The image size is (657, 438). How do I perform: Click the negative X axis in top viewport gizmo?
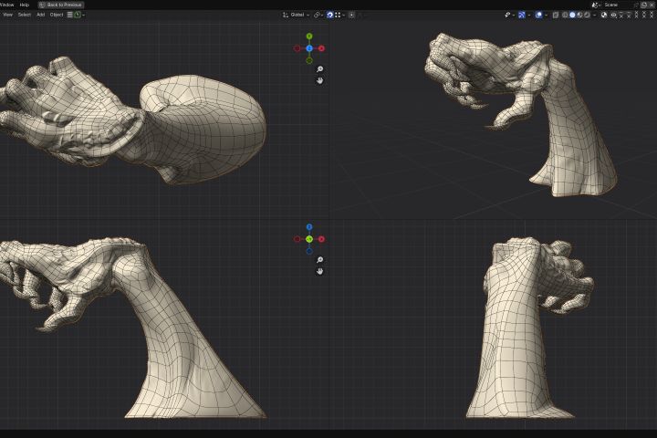click(x=297, y=48)
